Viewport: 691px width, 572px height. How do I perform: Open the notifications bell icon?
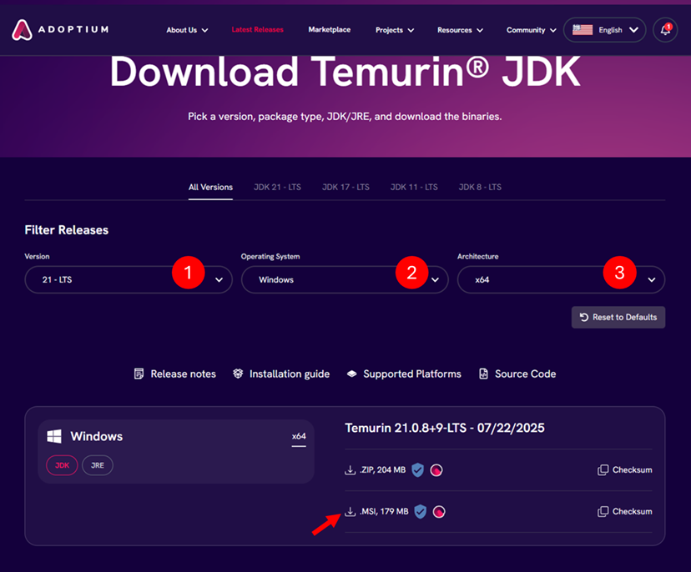665,30
